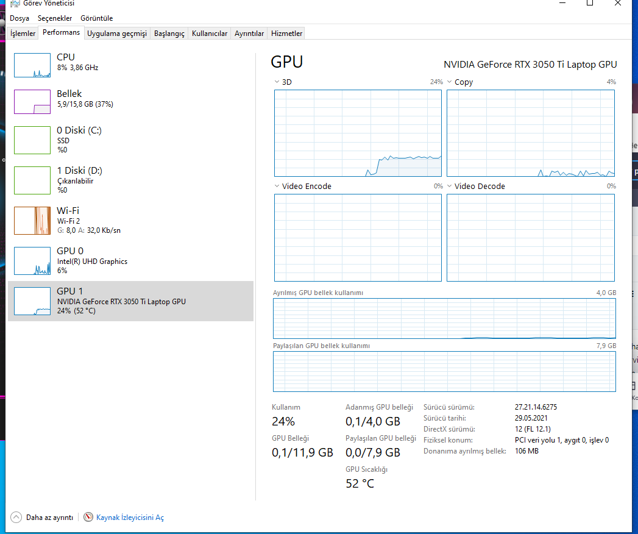Select the 1 Diski (D:) thumbnail
This screenshot has width=638, height=534.
point(32,180)
